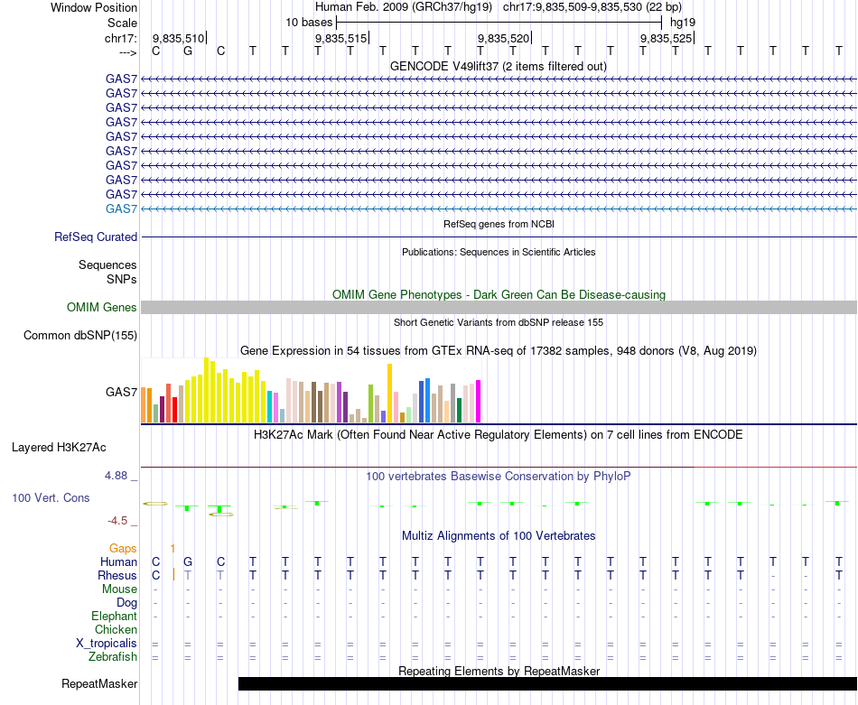Click the Window Position ruler label
The height and width of the screenshot is (705, 858).
pos(94,7)
